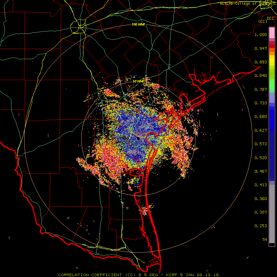
Task: Click the yellow highway loop in the northwest
Action: [78, 26]
